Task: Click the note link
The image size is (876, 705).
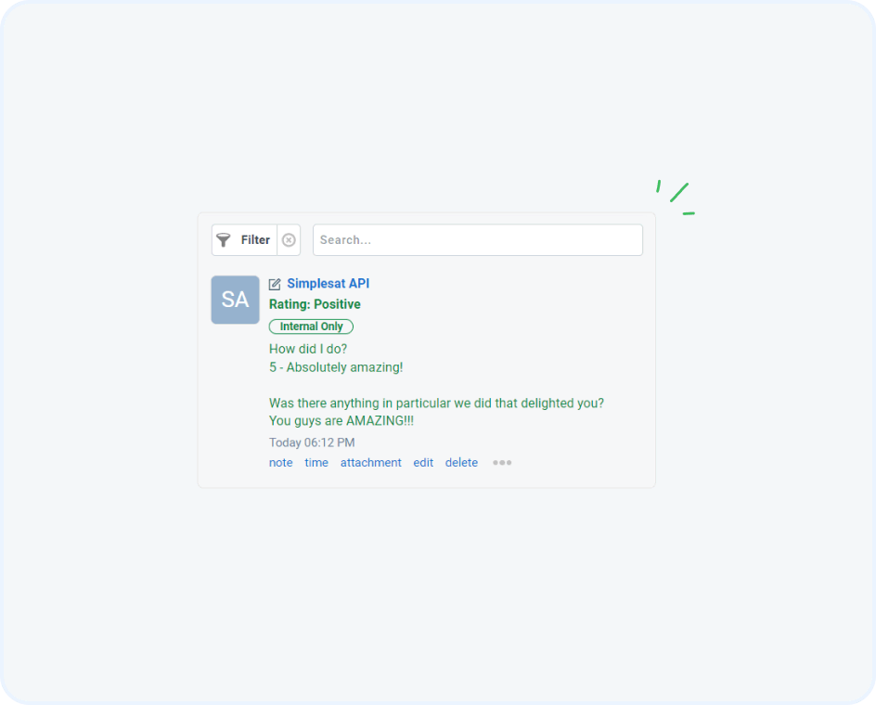Action: 281,463
